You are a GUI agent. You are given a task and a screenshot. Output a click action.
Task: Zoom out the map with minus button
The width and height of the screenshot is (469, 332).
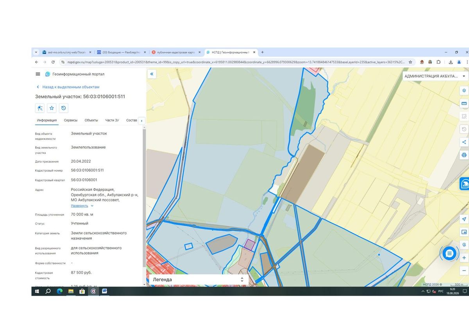464,271
